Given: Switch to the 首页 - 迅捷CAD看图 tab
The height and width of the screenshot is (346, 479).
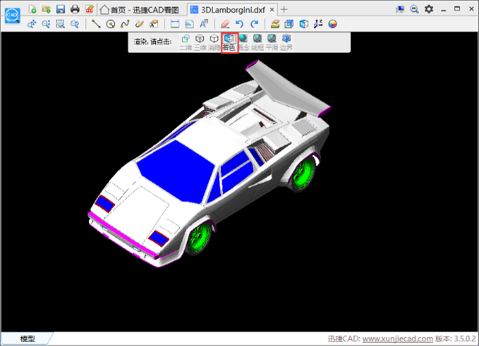Looking at the screenshot, I should click(x=140, y=10).
